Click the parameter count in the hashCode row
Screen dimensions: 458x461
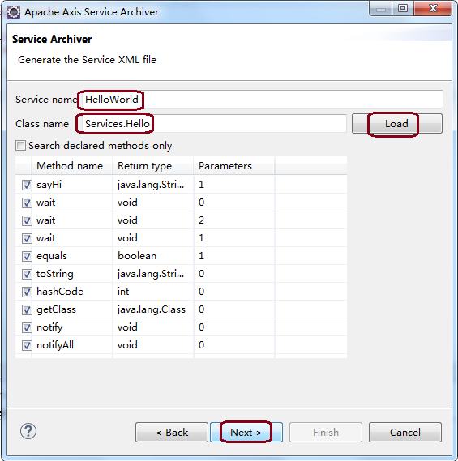(x=234, y=292)
